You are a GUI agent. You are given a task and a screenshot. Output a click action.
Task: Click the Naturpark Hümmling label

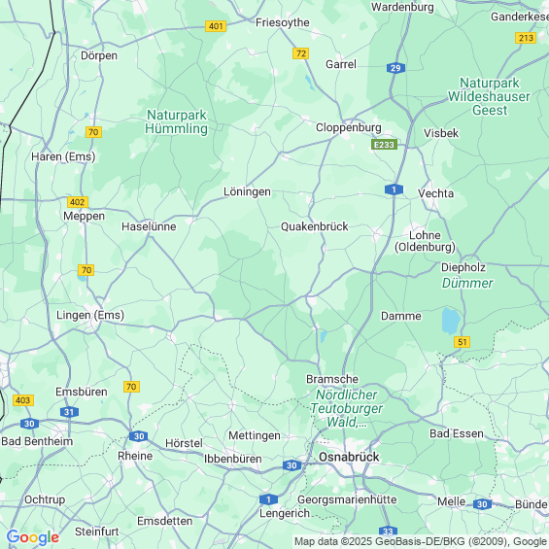[x=177, y=121]
